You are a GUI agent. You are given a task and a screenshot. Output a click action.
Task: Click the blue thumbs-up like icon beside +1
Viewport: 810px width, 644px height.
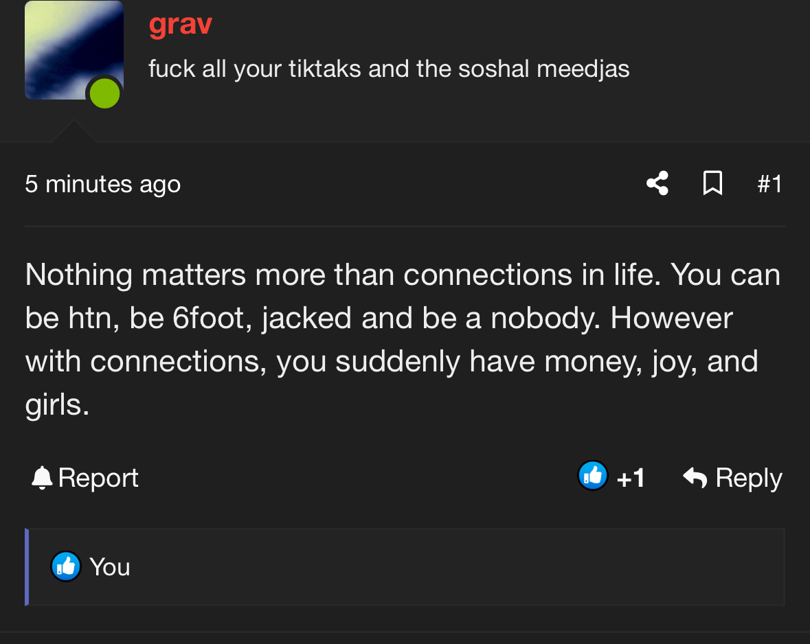(x=592, y=475)
